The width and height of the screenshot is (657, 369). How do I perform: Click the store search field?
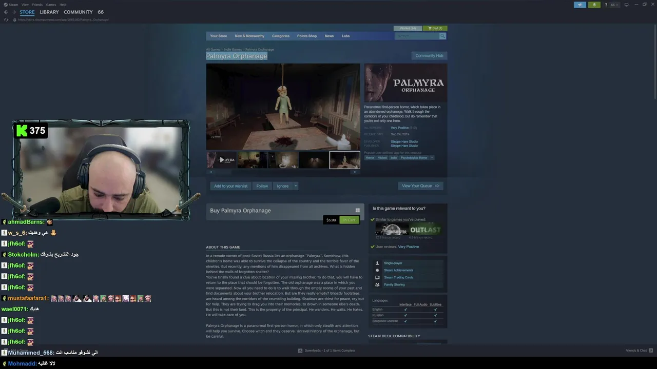[417, 36]
